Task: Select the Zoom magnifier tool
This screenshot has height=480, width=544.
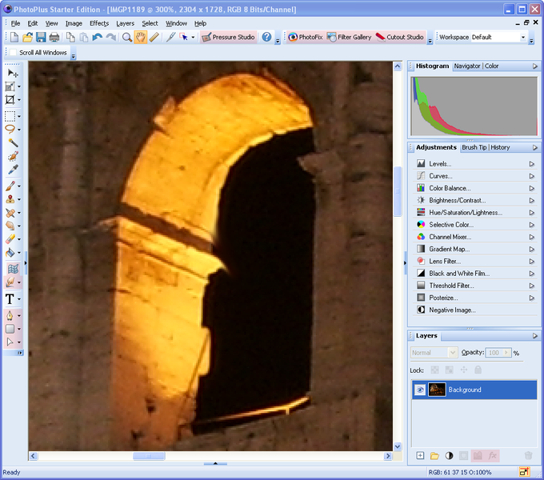Action: (x=127, y=38)
